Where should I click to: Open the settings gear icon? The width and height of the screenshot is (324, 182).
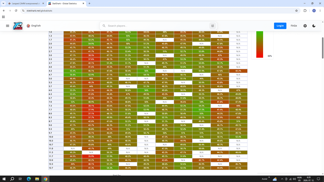pos(305,26)
